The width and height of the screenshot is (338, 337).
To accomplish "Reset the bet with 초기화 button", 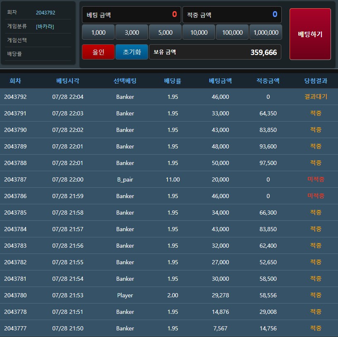I will pyautogui.click(x=132, y=52).
